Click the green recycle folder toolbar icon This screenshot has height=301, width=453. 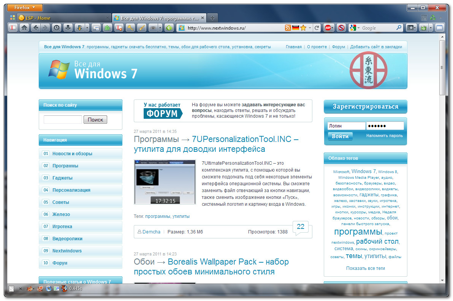coord(423,28)
